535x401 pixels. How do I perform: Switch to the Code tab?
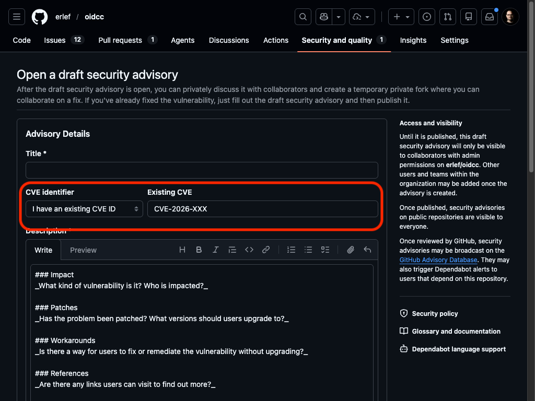click(22, 40)
